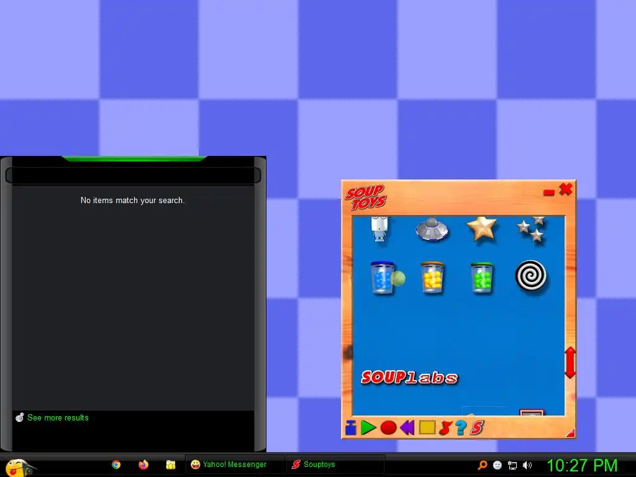Viewport: 636px width, 477px height.
Task: Click the red double-arrow scroll handle in toybox
Action: (x=570, y=363)
